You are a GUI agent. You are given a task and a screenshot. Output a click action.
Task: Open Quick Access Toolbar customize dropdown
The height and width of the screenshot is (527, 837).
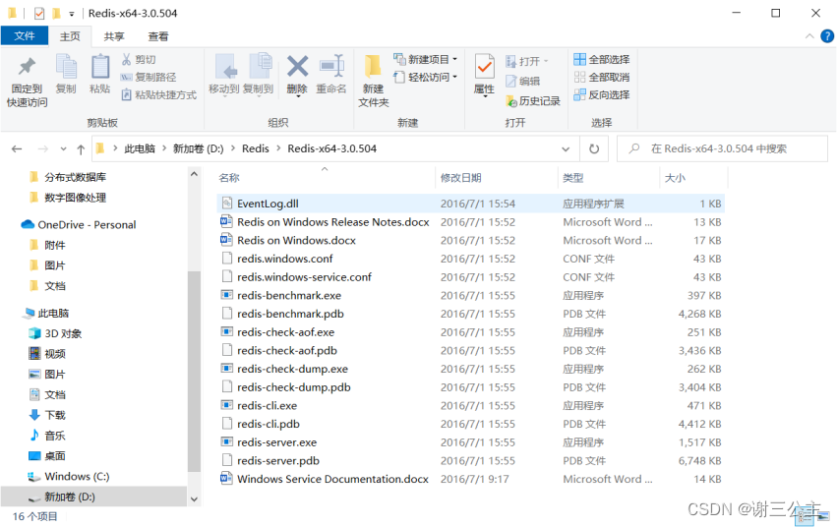pyautogui.click(x=72, y=14)
